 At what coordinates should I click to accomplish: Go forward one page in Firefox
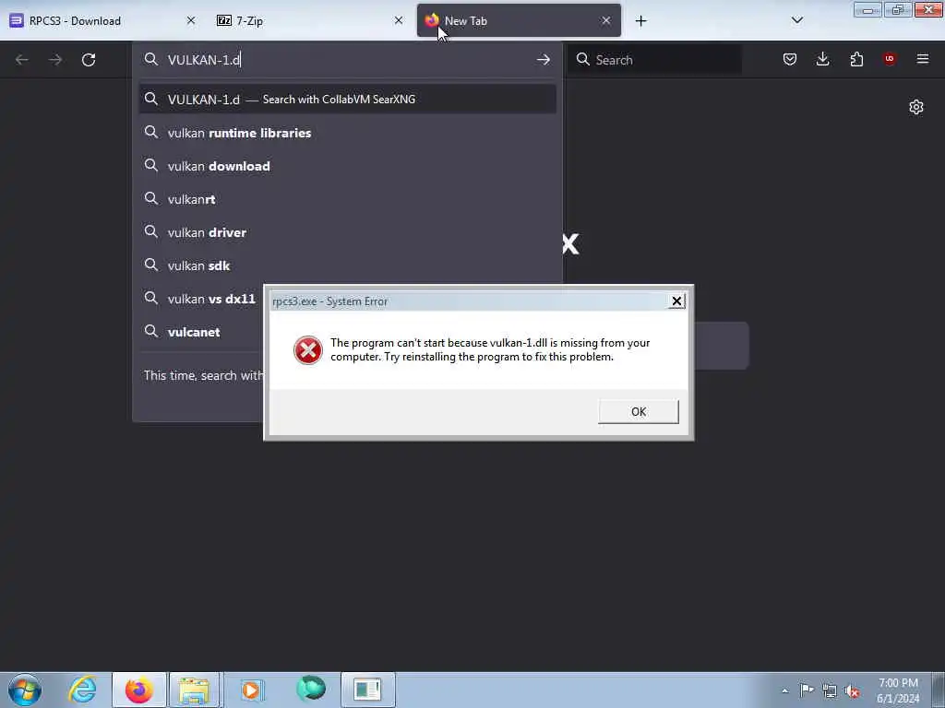pos(55,60)
